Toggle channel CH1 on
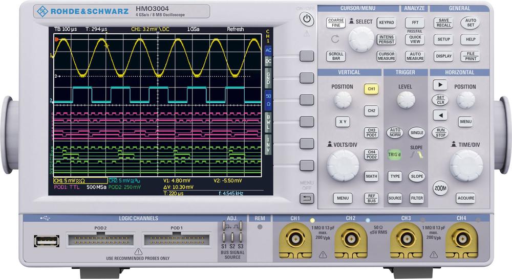This screenshot has height=279, width=512. [371, 89]
